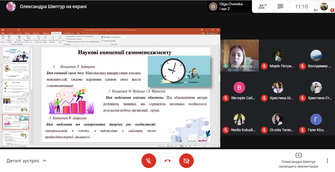This screenshot has width=335, height=172.
Task: Click the PowerPoint save icon in the title bar
Action: [3, 30]
